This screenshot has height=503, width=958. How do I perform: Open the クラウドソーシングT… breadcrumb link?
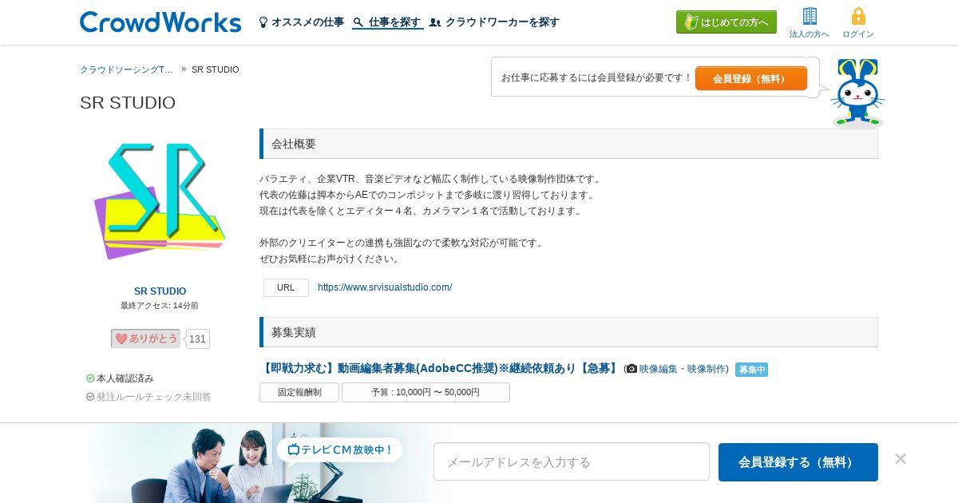coord(127,69)
